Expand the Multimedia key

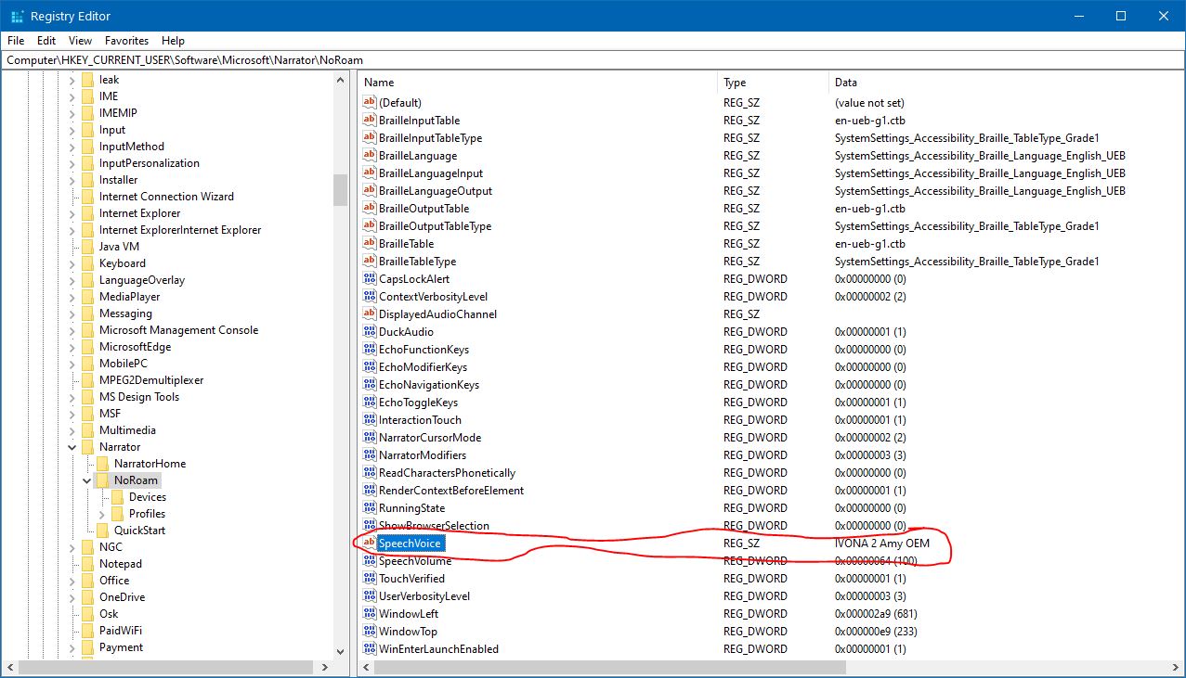point(72,430)
